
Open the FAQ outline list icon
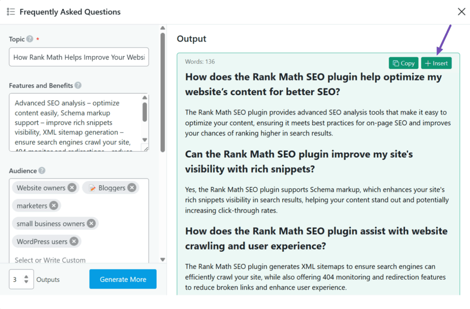tap(11, 11)
